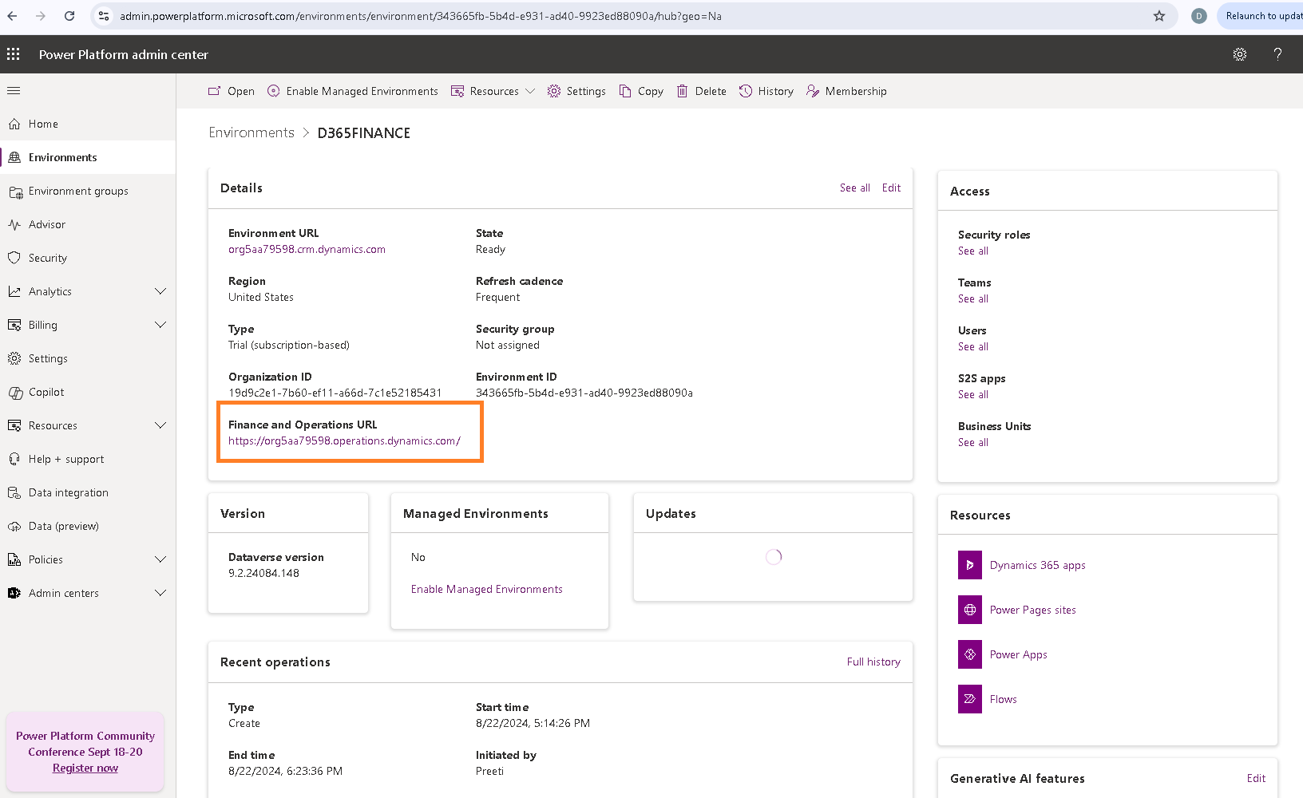Click the Dynamics 365 apps purple icon
Viewport: 1303px width, 798px height.
click(970, 565)
